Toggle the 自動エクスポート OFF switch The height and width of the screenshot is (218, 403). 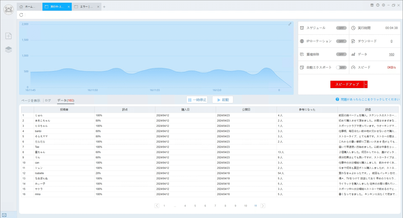pyautogui.click(x=341, y=67)
